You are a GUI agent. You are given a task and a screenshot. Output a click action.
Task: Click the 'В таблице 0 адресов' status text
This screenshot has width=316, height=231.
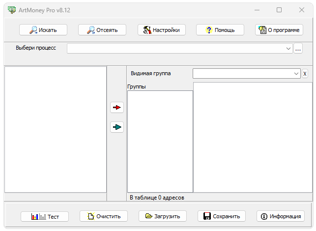coord(157,198)
